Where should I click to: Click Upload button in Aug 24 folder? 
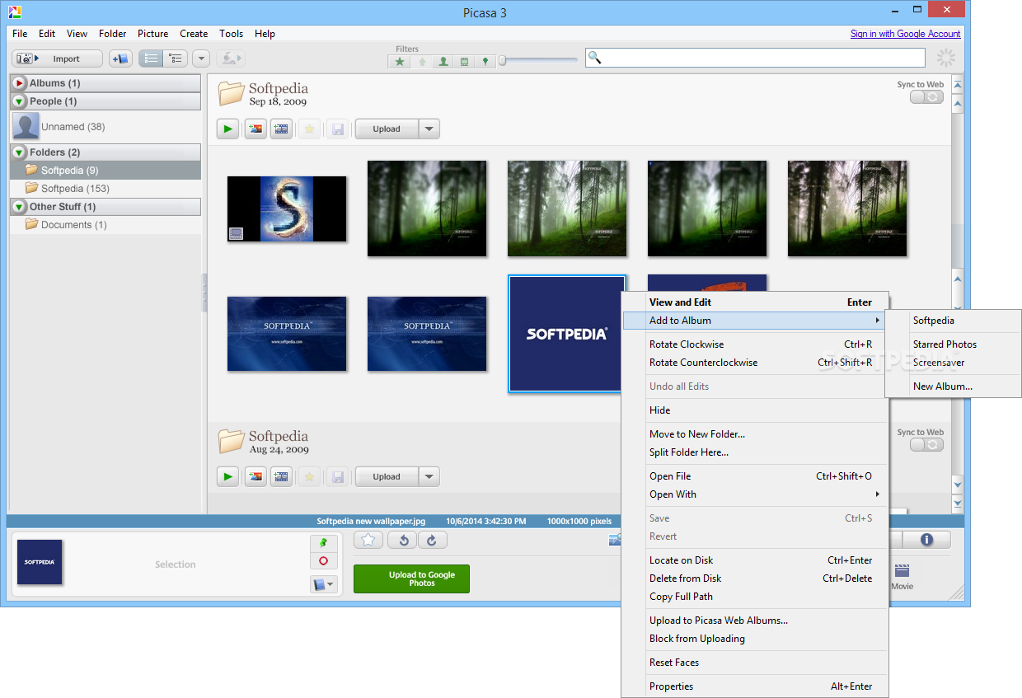point(387,476)
